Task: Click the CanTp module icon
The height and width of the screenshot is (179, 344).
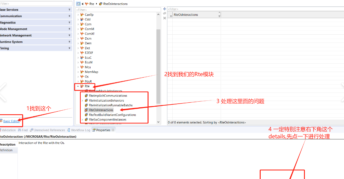Action: point(82,15)
